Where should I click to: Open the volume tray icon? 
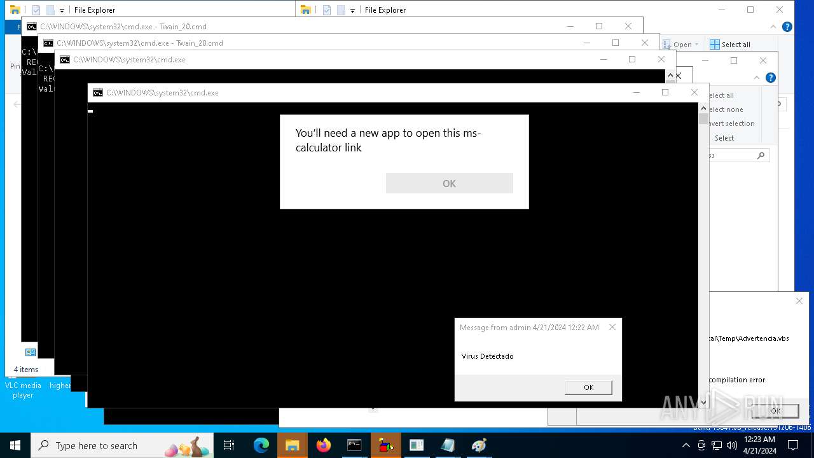click(x=731, y=445)
